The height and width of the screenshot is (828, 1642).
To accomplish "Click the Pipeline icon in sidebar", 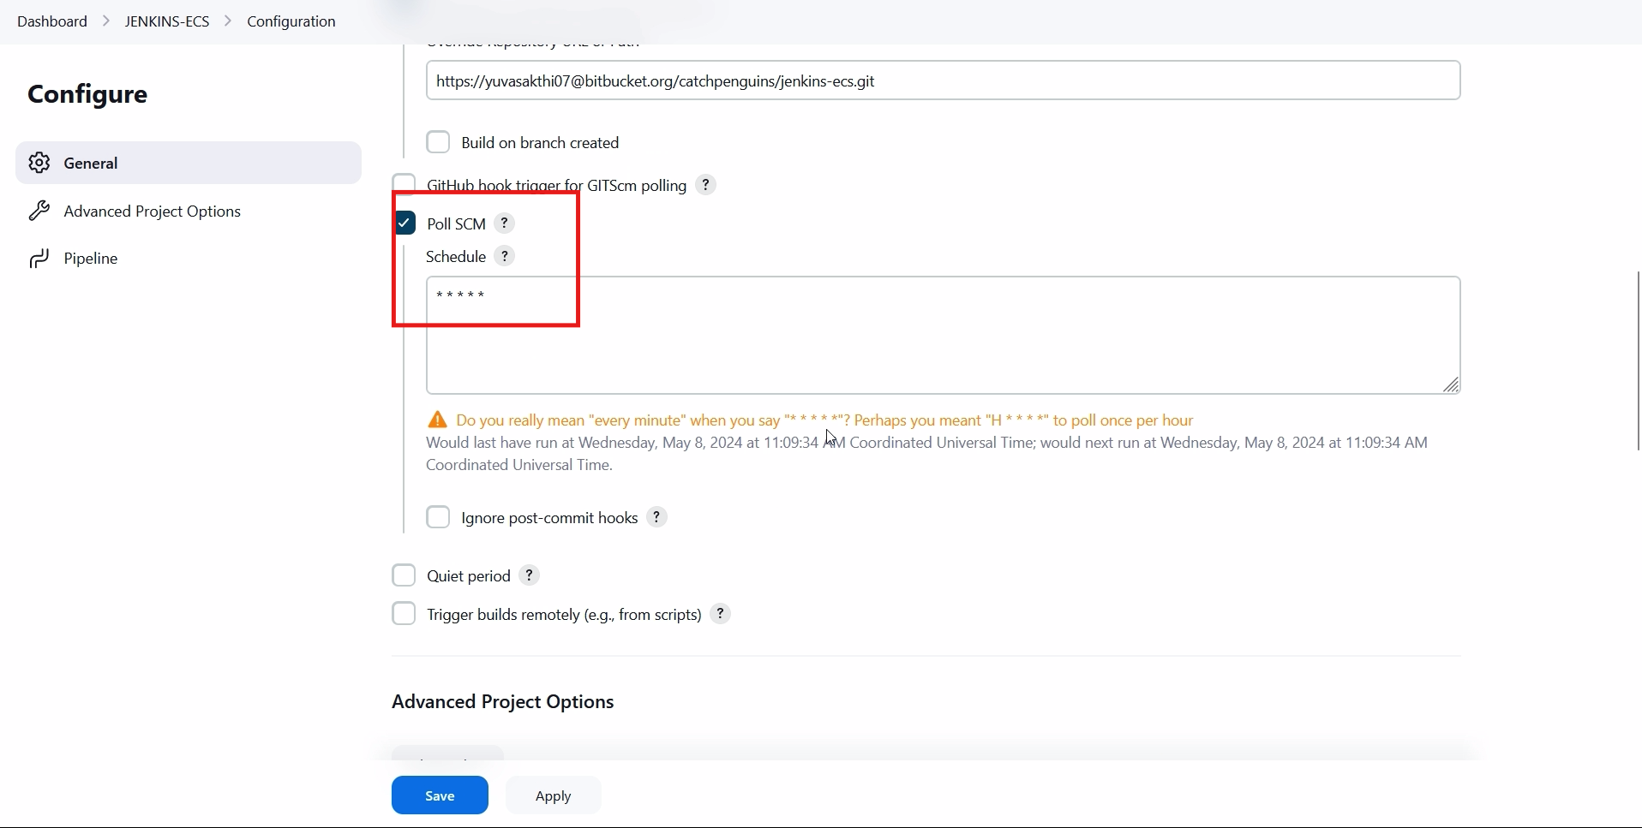I will click(x=39, y=259).
